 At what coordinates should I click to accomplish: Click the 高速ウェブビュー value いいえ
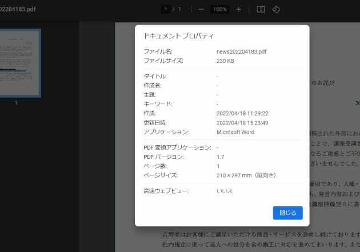(225, 190)
